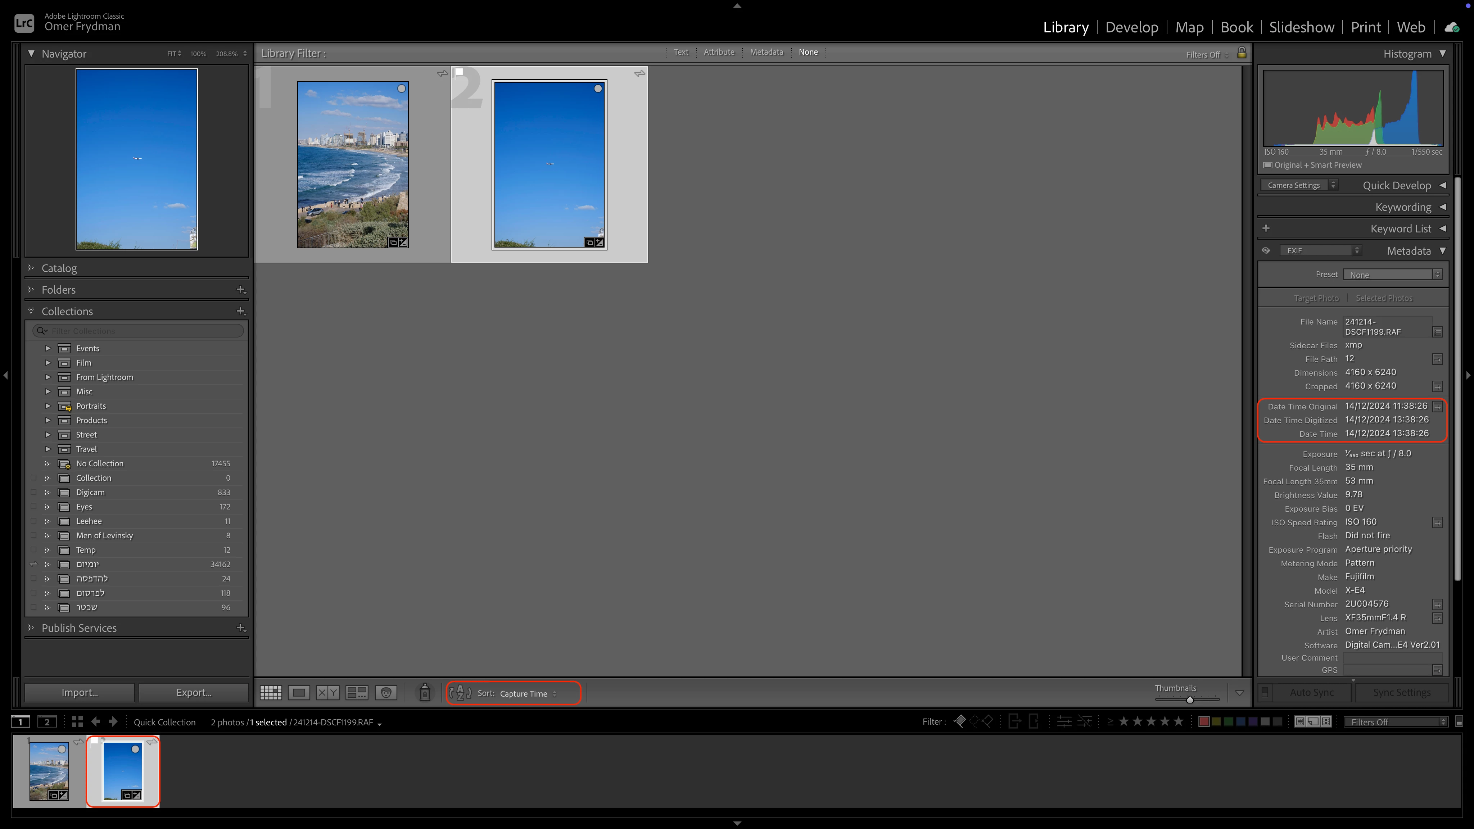
Task: Click the Import button
Action: (80, 692)
